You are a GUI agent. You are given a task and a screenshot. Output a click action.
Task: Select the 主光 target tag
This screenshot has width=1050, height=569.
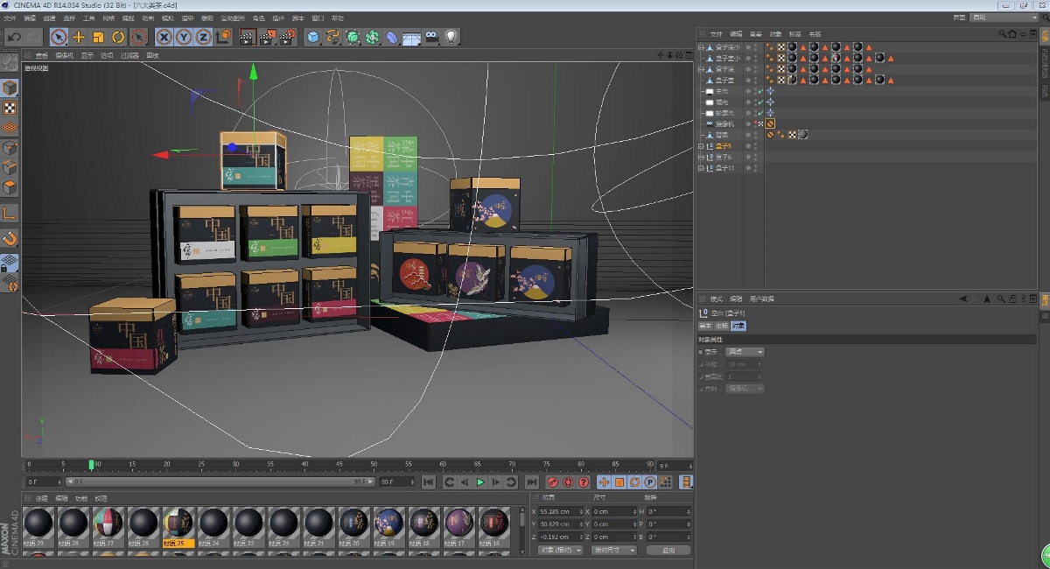[771, 91]
